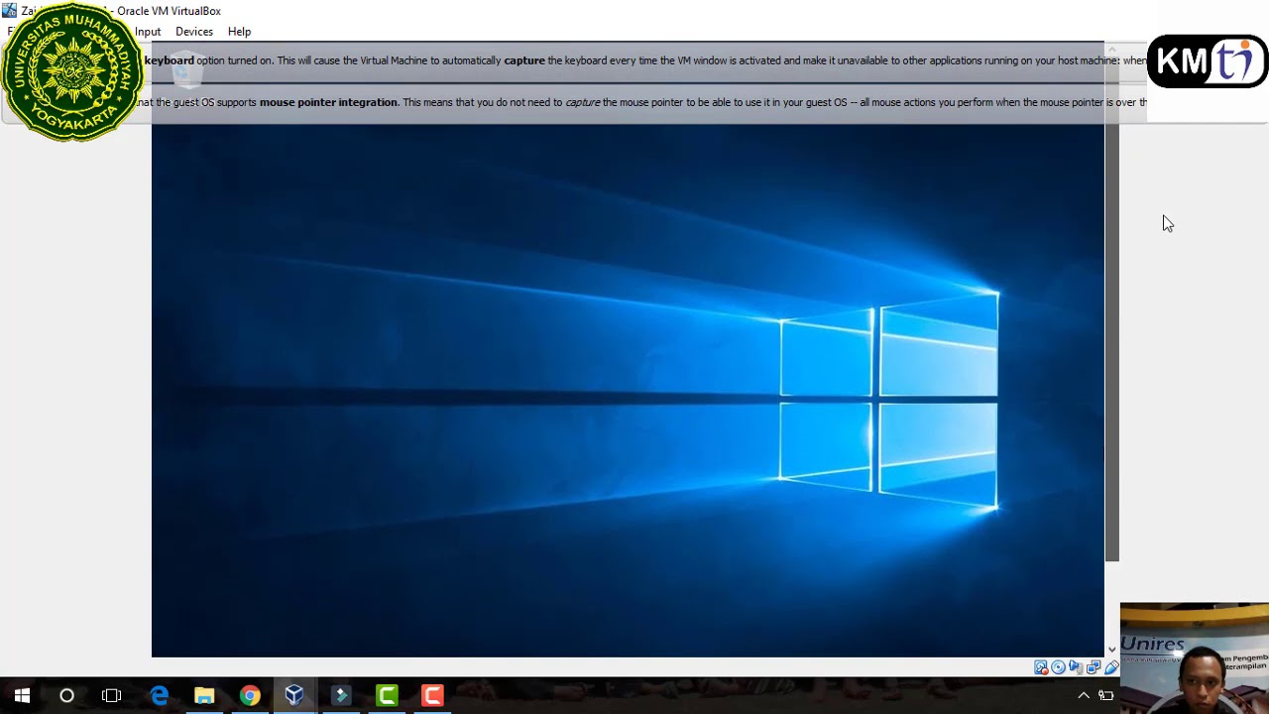
Task: Expand hidden system tray icons chevron
Action: click(x=1084, y=695)
